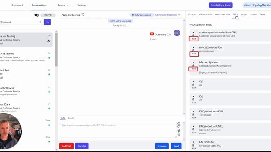Go to the Dashboard tab
Image resolution: width=271 pixels, height=152 pixels.
click(x=17, y=5)
